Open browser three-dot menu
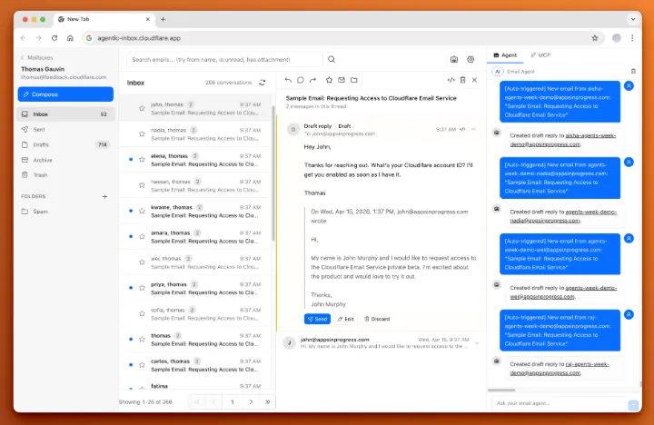Image resolution: width=654 pixels, height=425 pixels. [x=632, y=38]
